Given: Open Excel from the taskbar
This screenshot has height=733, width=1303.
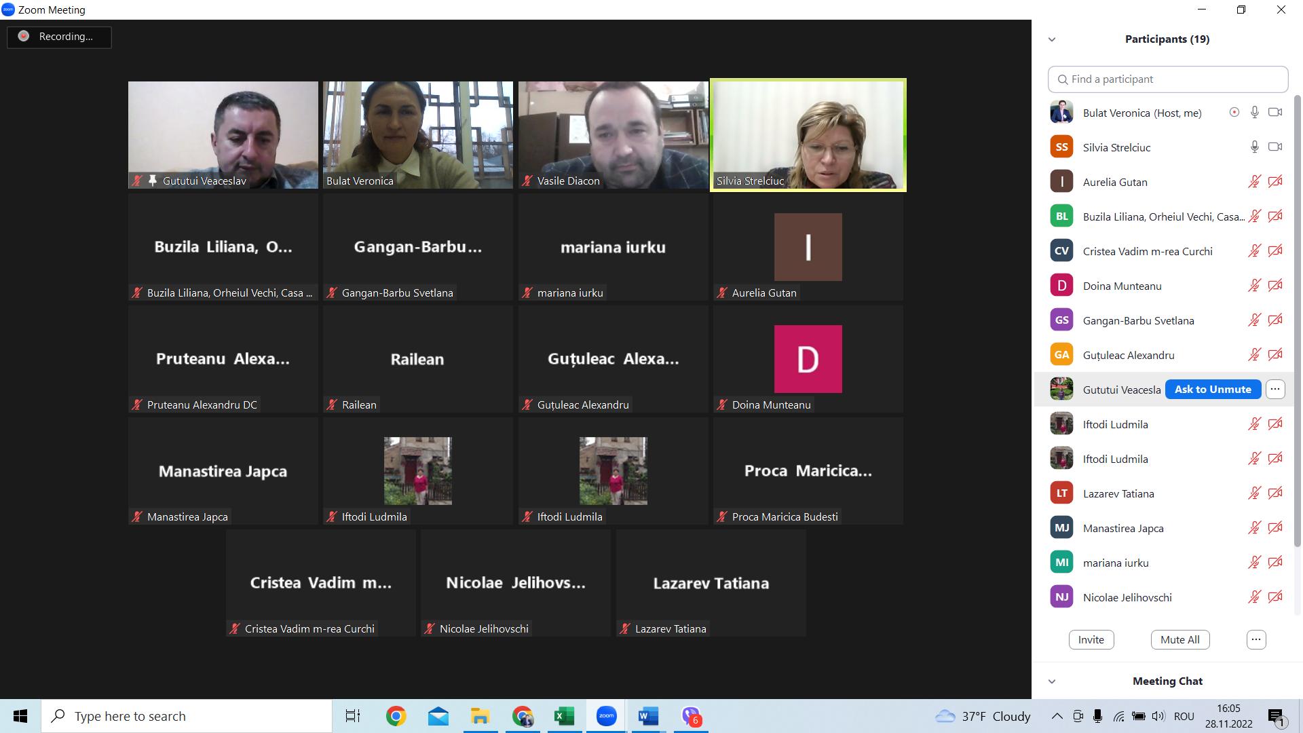Looking at the screenshot, I should 564,716.
